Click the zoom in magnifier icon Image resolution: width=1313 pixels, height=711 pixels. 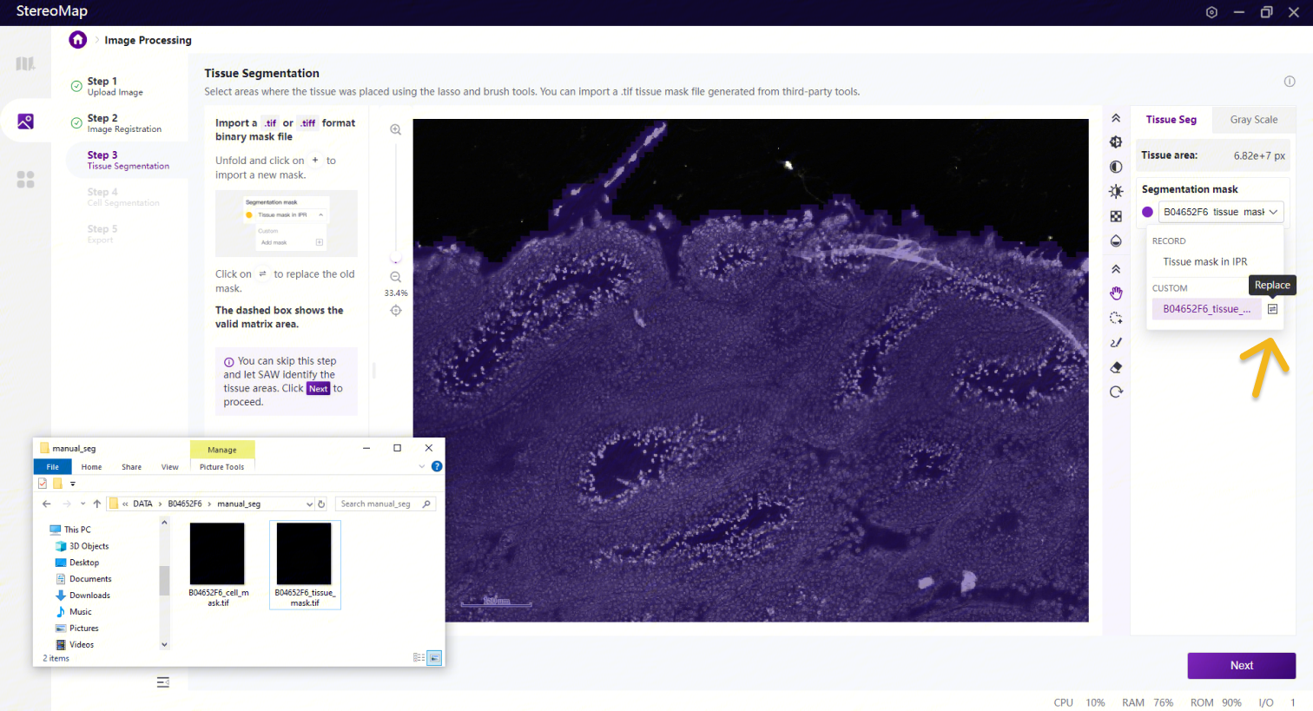click(x=395, y=129)
